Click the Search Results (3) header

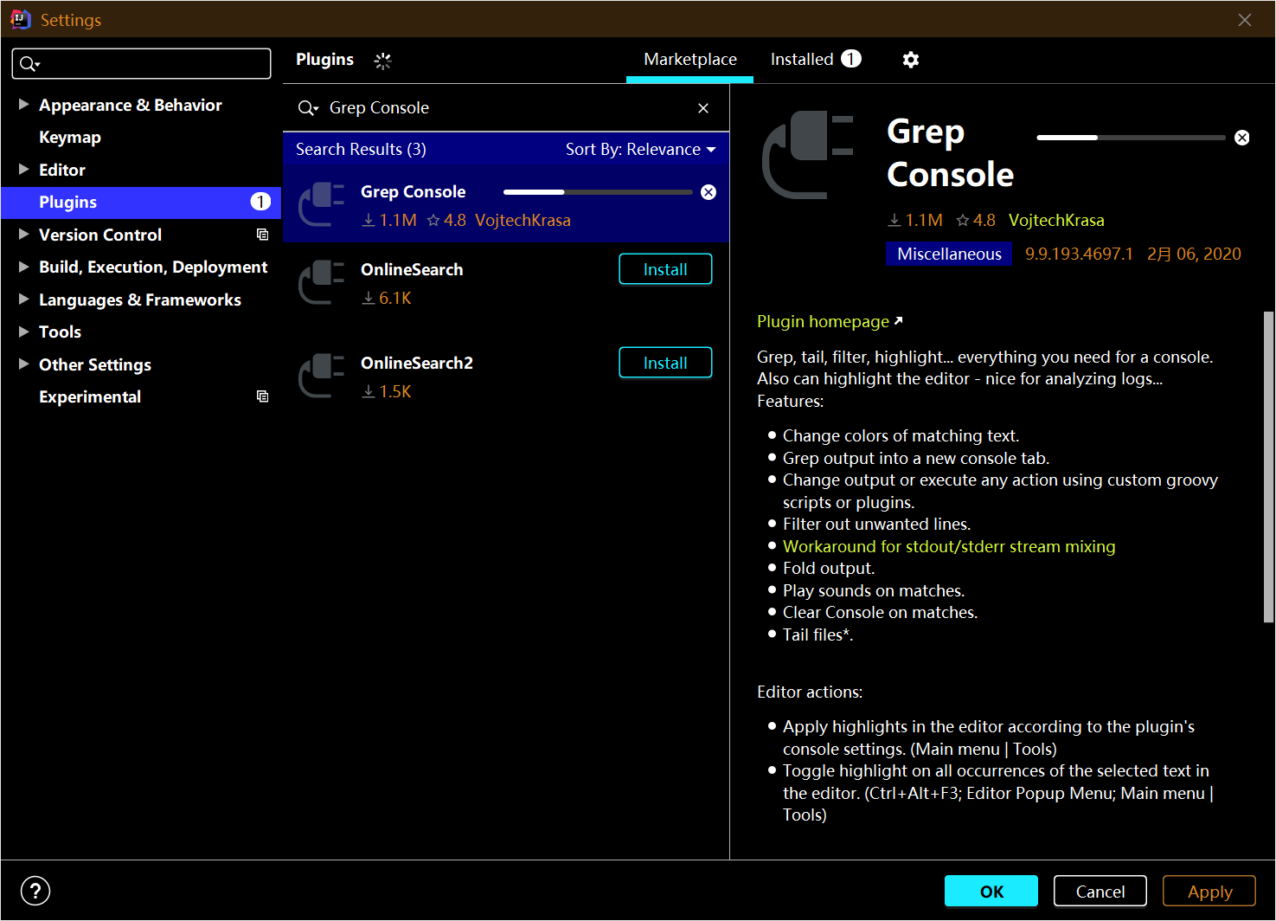pos(361,150)
